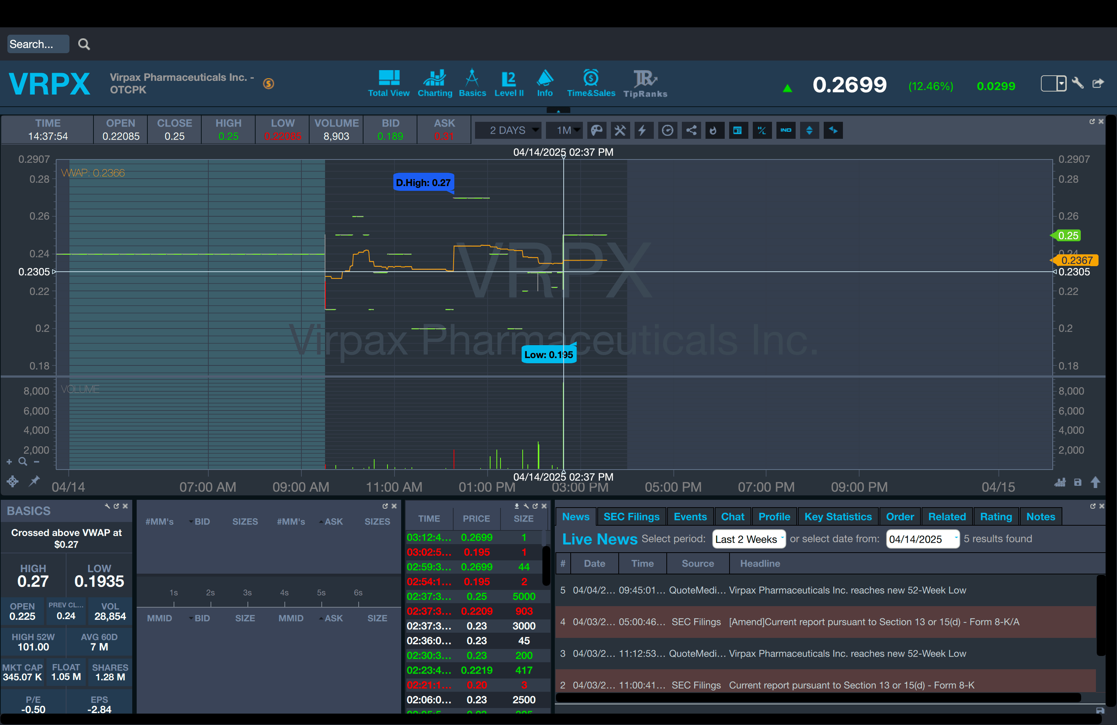This screenshot has width=1117, height=725.
Task: Open the chart color palette settings
Action: [x=597, y=130]
